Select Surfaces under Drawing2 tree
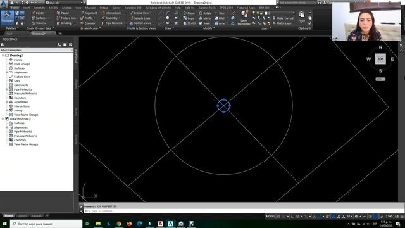The image size is (405, 228). pyautogui.click(x=19, y=68)
